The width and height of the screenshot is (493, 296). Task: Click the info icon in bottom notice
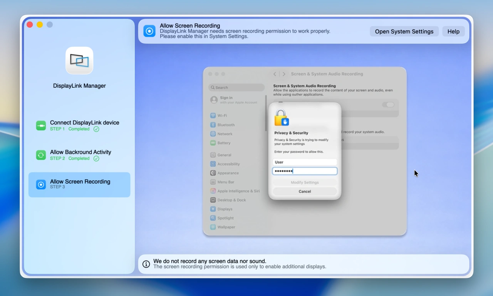pos(146,264)
